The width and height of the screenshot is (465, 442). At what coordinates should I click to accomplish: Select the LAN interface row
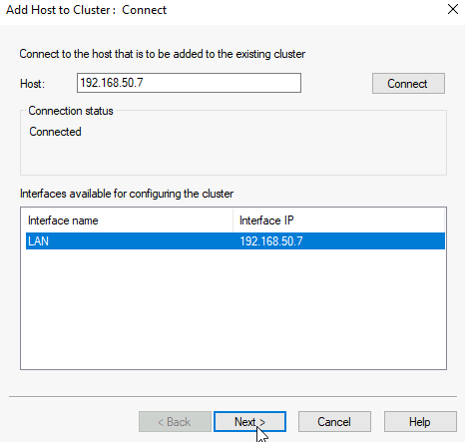(x=235, y=241)
